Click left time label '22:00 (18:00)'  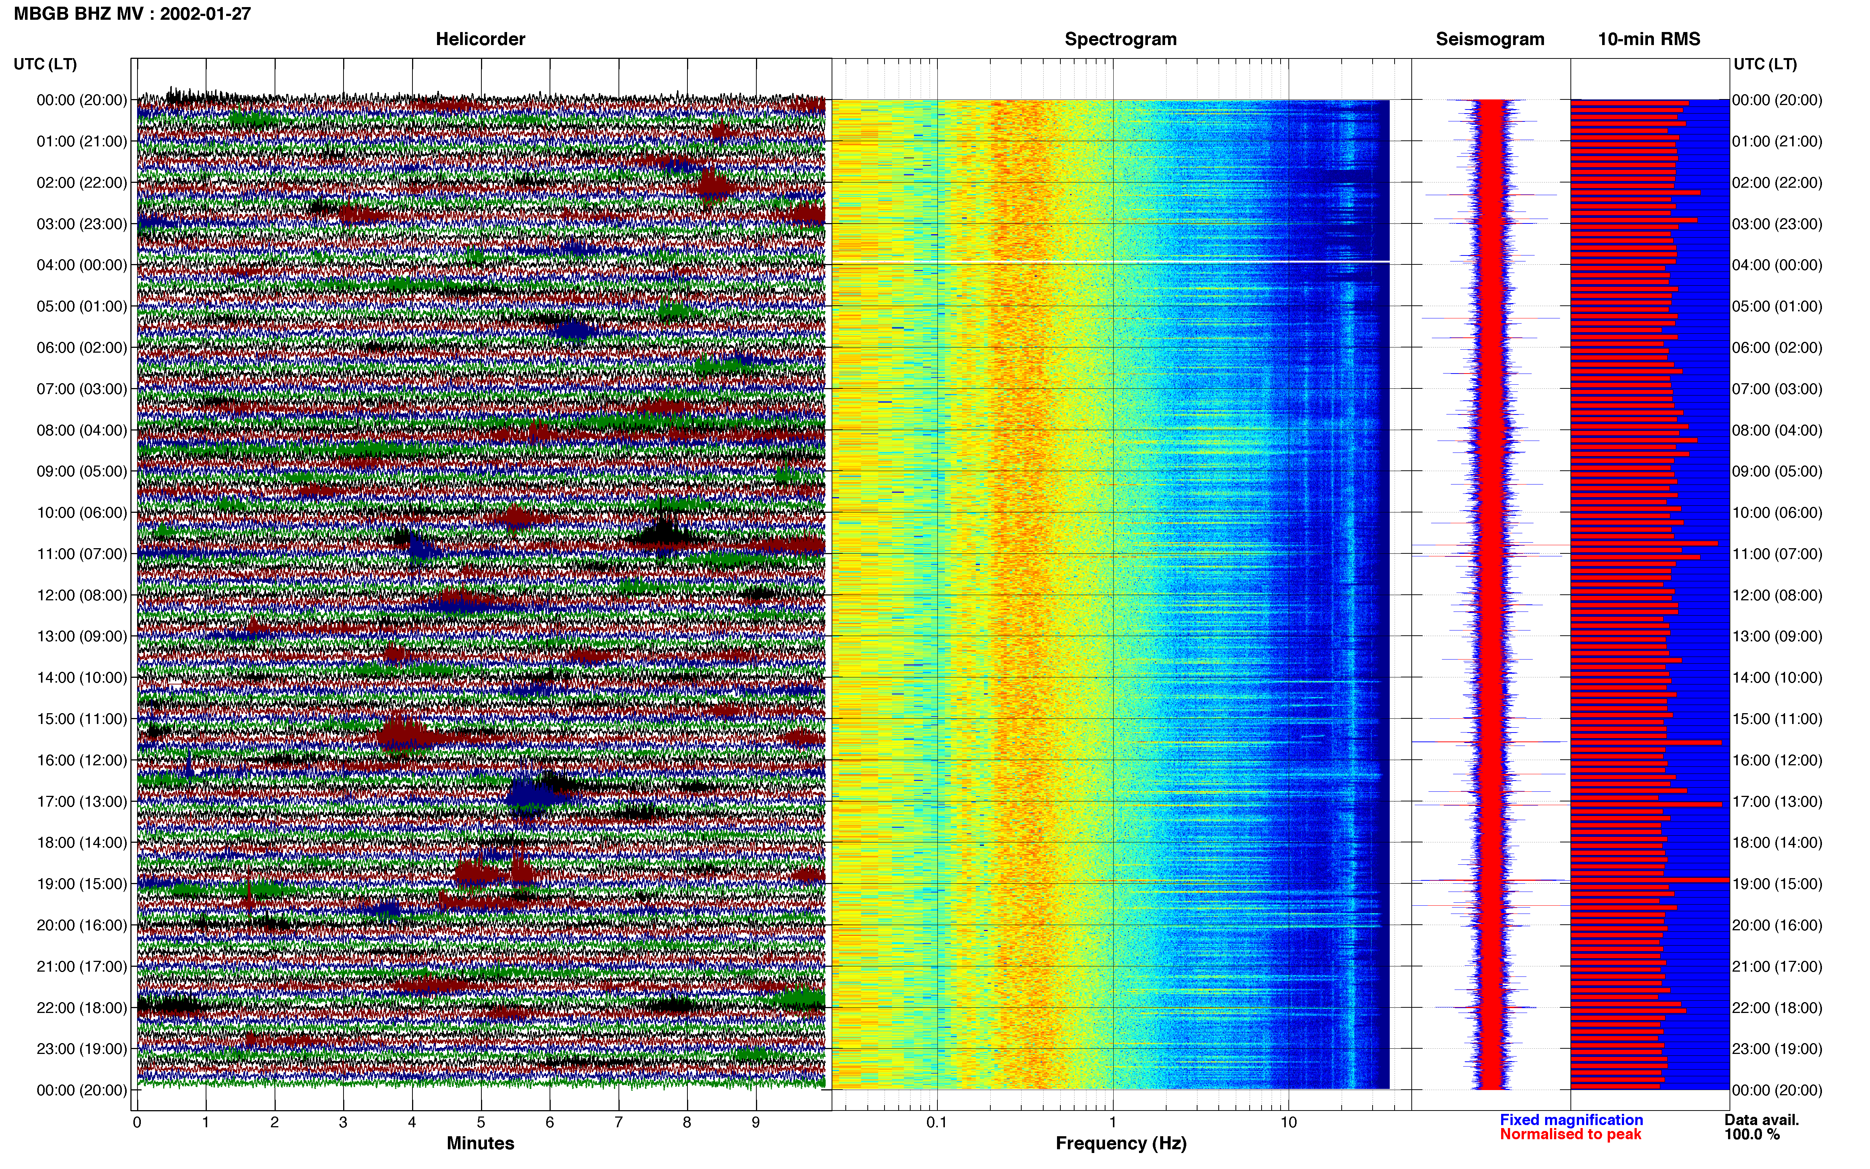point(82,1007)
